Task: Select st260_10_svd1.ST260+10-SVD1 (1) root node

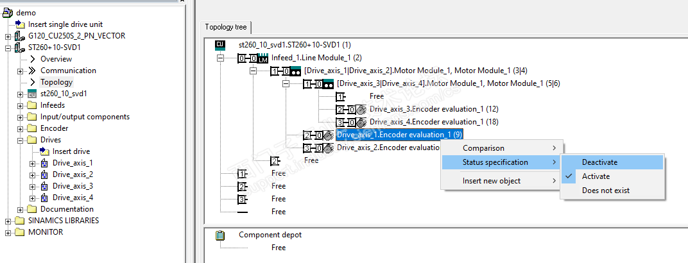Action: [295, 45]
